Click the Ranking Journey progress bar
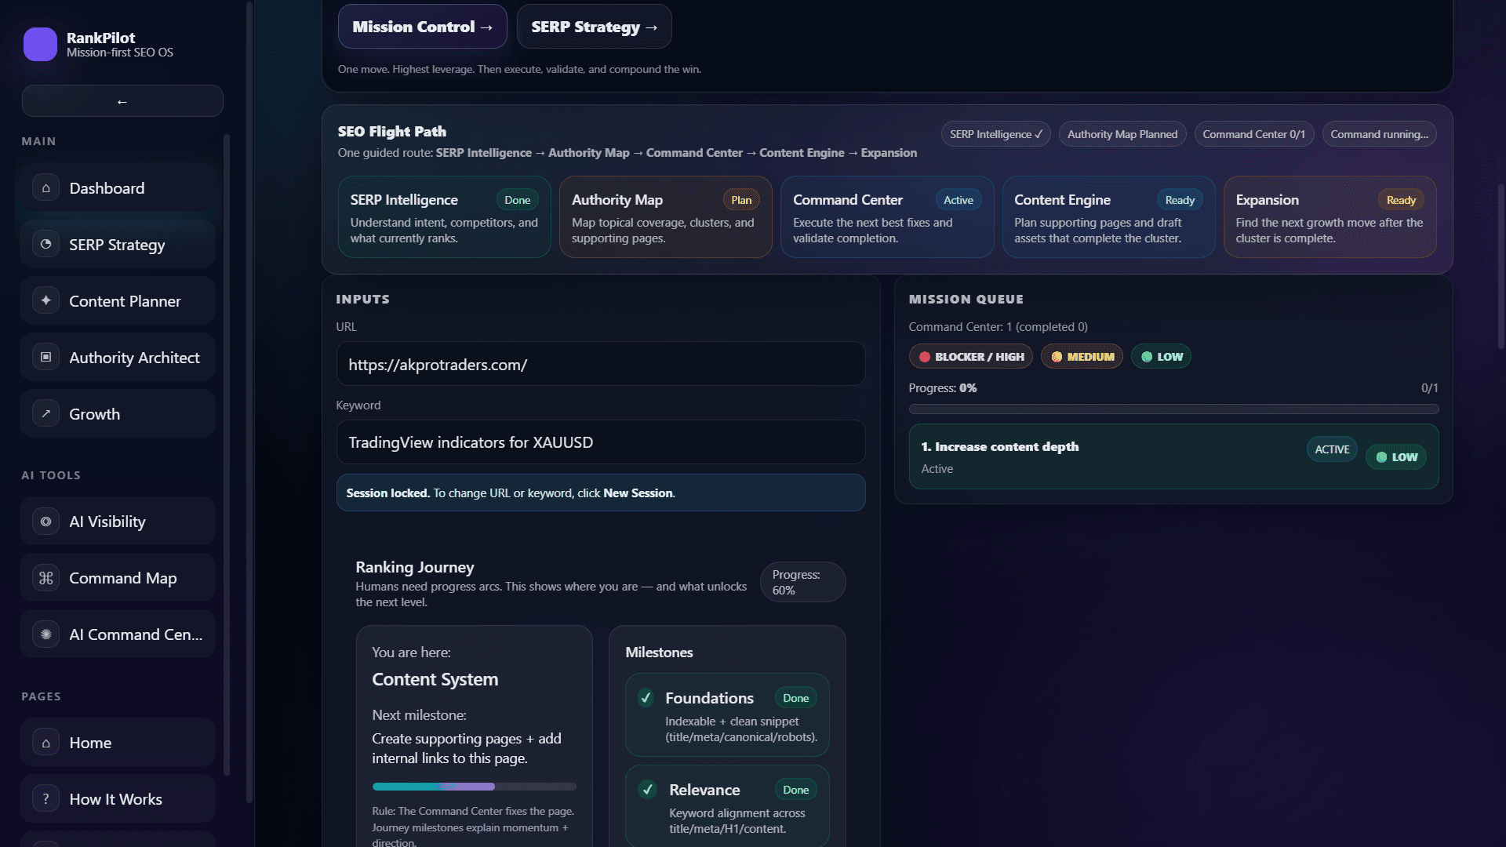 pos(474,787)
